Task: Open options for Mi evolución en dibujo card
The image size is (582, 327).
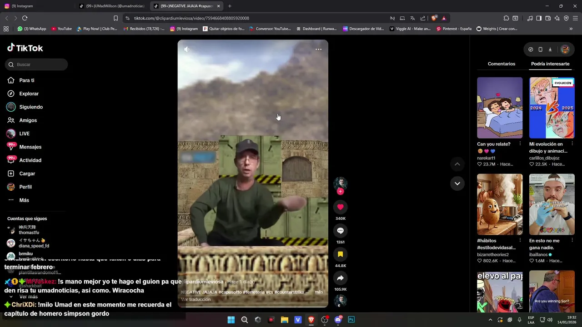Action: pos(572,144)
